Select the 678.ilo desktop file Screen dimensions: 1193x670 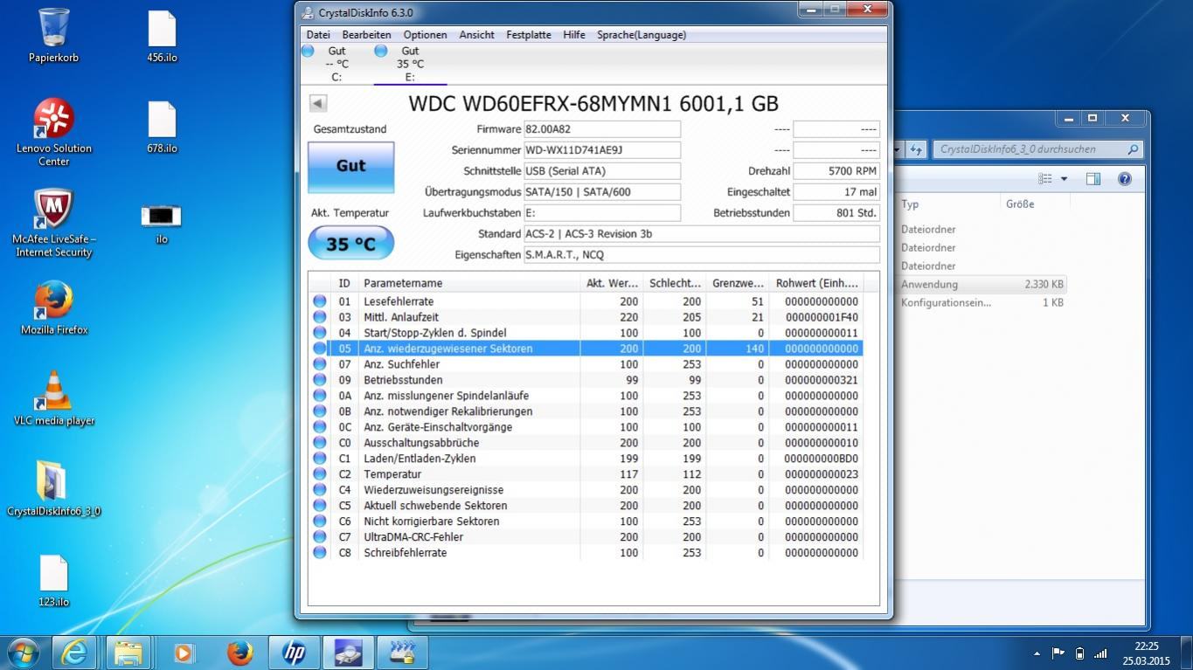point(162,127)
